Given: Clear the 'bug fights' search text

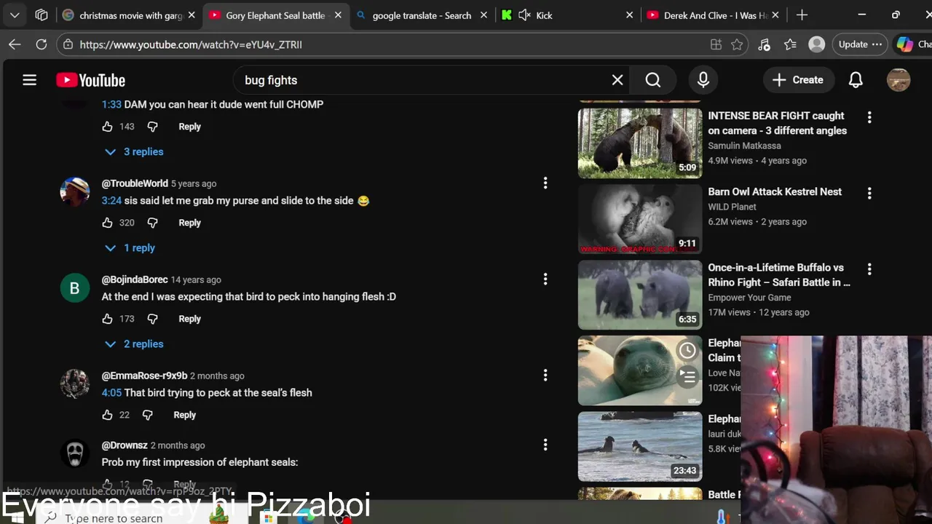Looking at the screenshot, I should (617, 80).
